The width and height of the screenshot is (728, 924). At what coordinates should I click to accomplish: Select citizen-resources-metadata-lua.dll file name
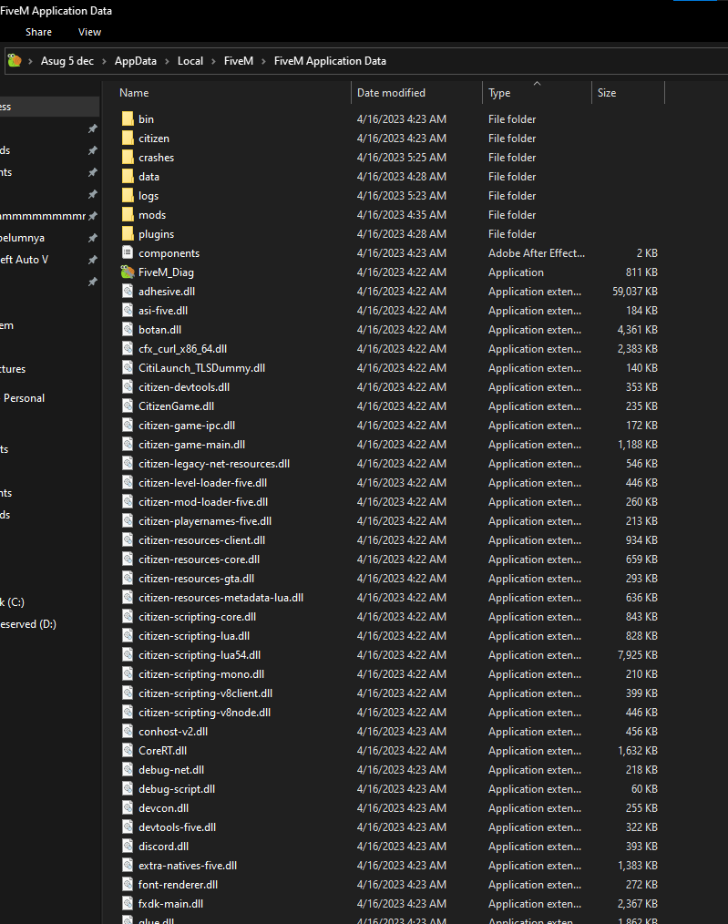click(x=220, y=598)
